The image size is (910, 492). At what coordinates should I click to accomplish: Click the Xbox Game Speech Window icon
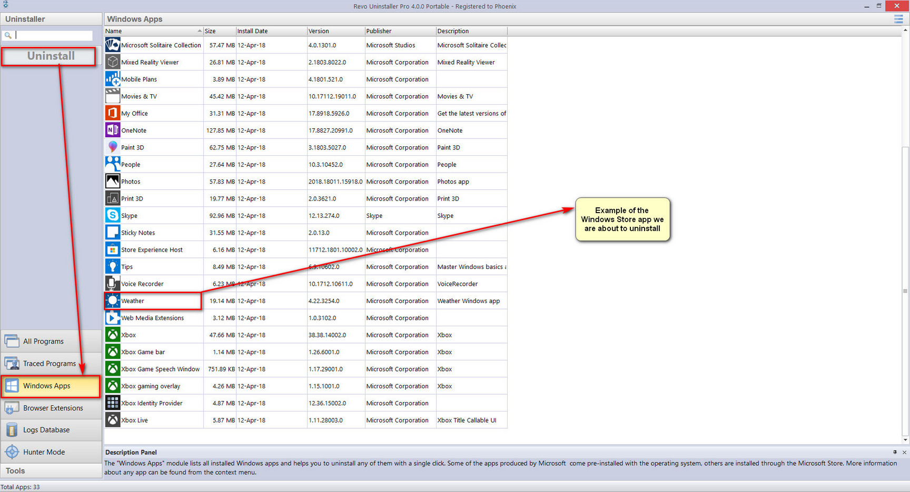point(113,369)
